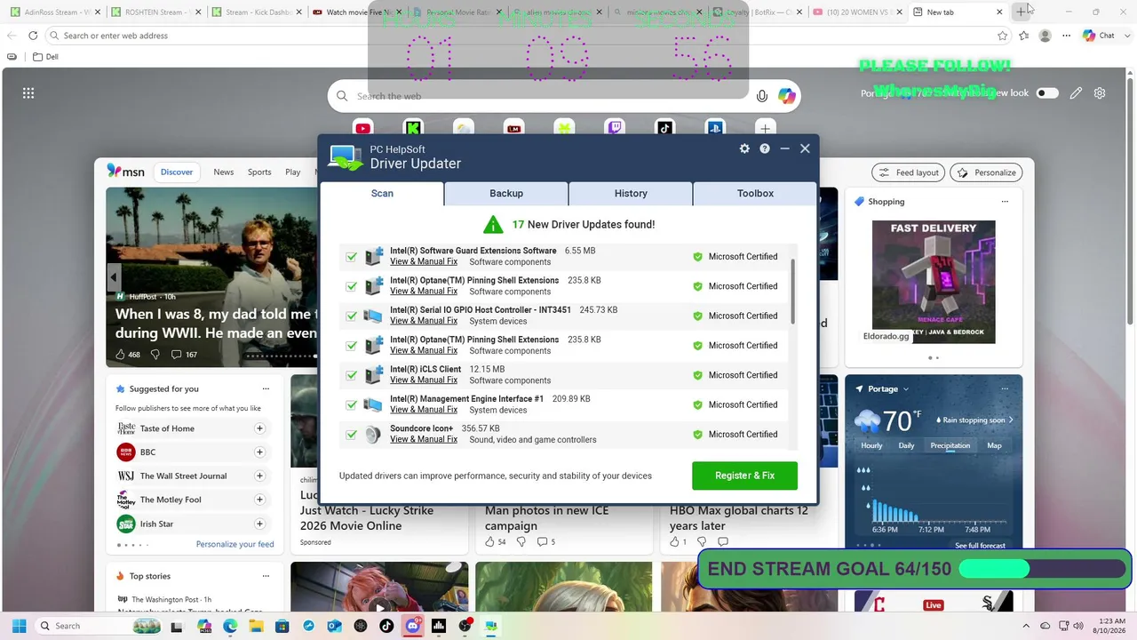
Task: Select the MSN Discover tab
Action: pyautogui.click(x=177, y=172)
